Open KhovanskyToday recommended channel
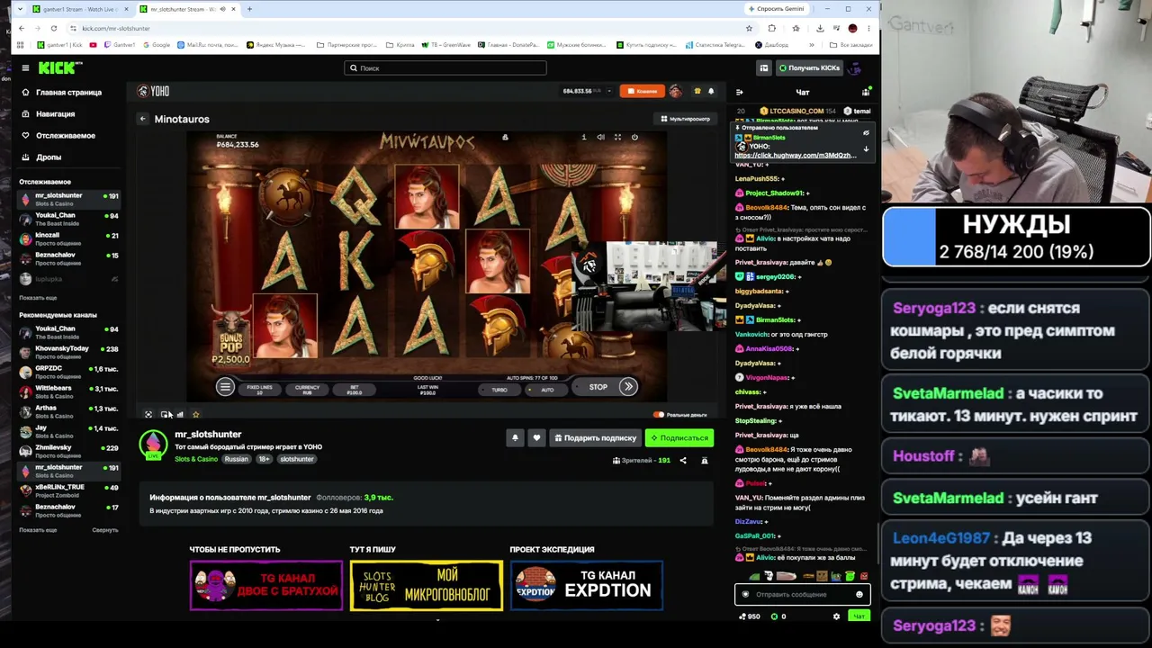Image resolution: width=1152 pixels, height=648 pixels. (x=69, y=352)
